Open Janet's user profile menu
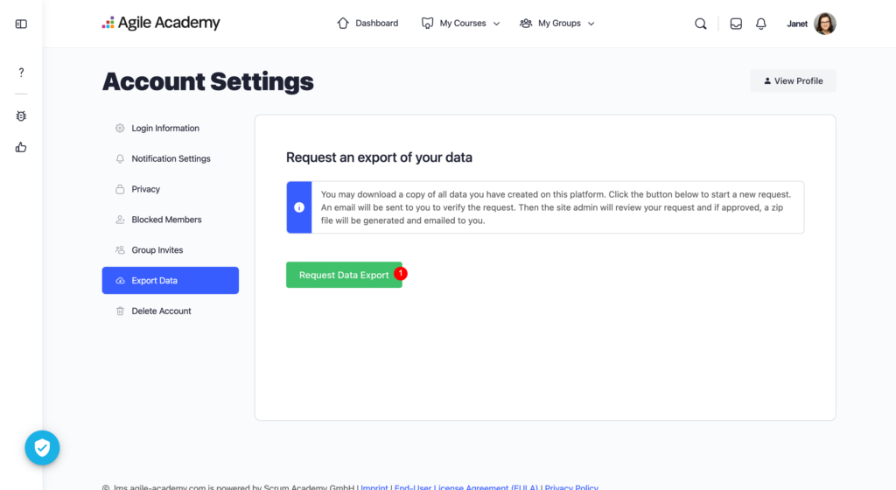This screenshot has width=896, height=490. (811, 24)
